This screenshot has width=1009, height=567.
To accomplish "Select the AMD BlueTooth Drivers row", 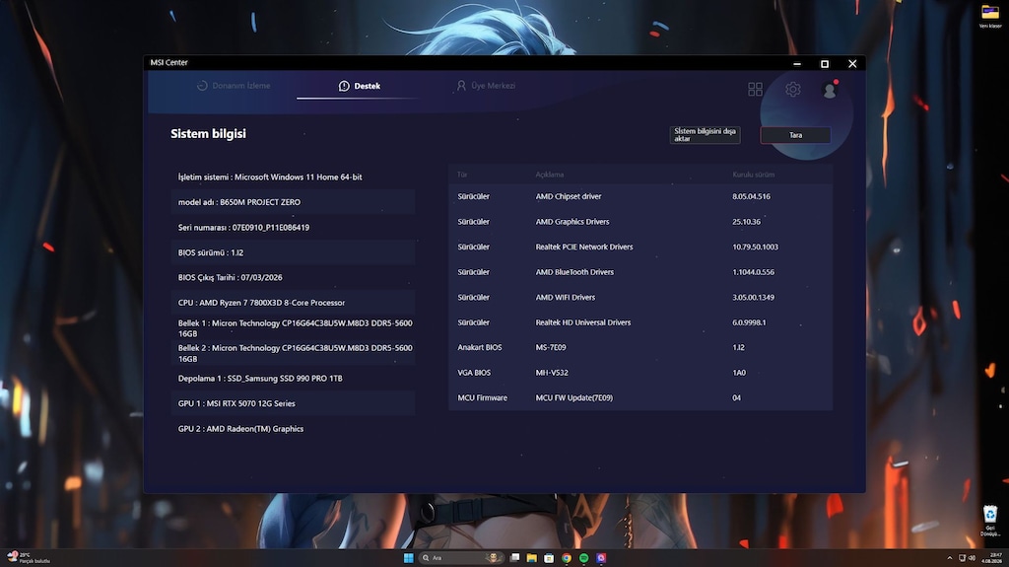I will point(640,272).
